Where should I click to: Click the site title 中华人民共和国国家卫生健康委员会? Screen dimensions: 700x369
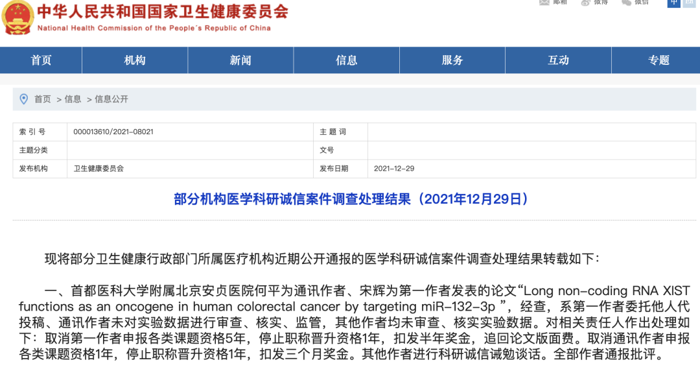tap(163, 11)
